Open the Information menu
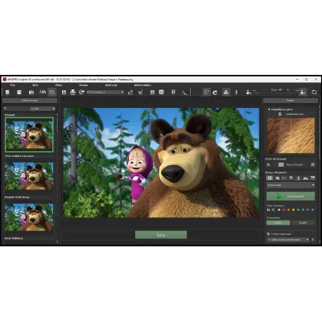This screenshot has width=322, height=322. point(142,85)
